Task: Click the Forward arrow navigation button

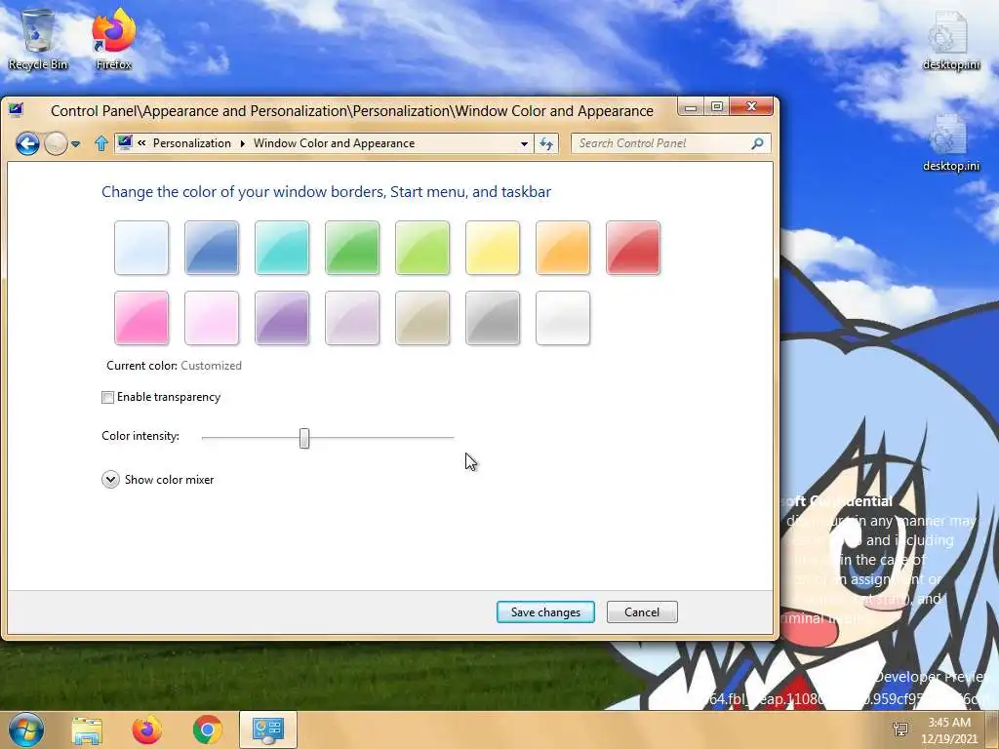Action: point(56,144)
